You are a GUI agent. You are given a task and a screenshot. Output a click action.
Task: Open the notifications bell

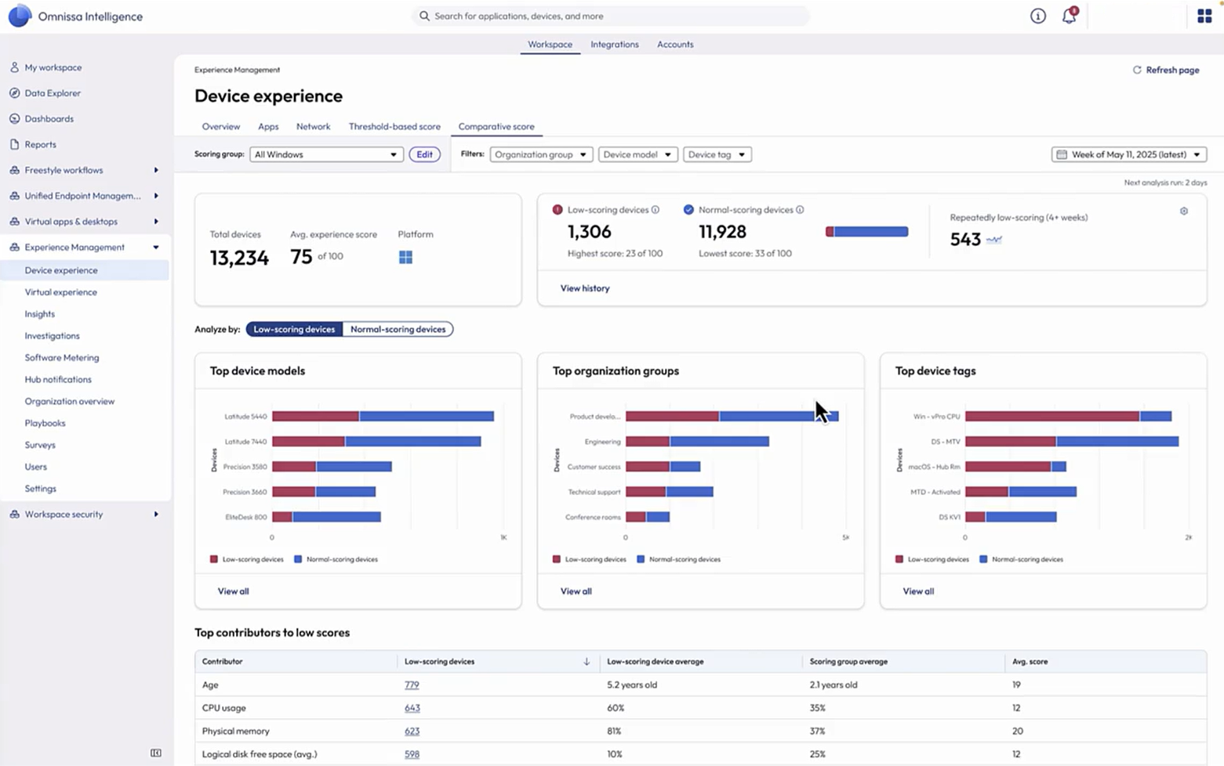[x=1069, y=16]
